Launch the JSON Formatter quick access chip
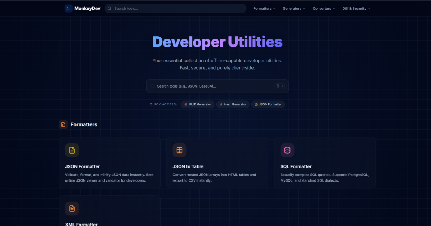 click(268, 104)
